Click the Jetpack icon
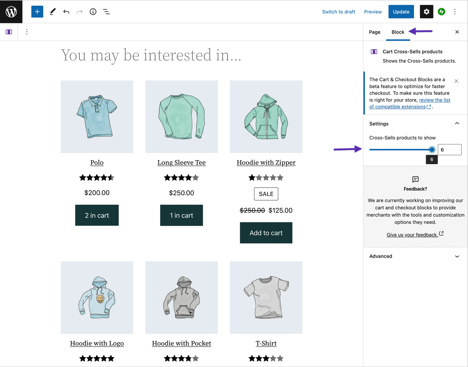The width and height of the screenshot is (468, 367). [441, 12]
